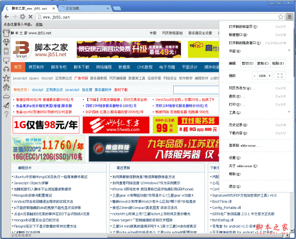Screen dimensions: 296x239
Task: Select 网页另存为 menu item
Action: pos(257,88)
